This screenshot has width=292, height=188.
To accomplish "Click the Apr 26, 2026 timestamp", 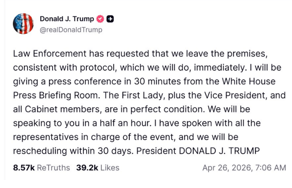I will point(244,168).
